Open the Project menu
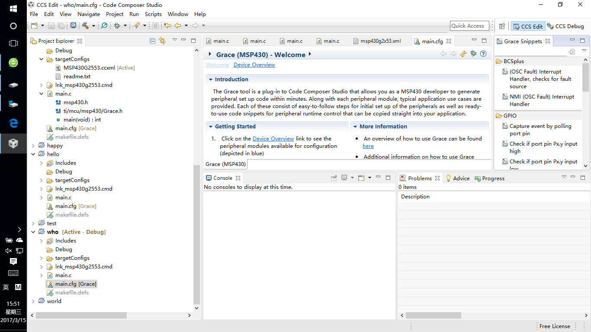This screenshot has width=591, height=332. coord(115,14)
